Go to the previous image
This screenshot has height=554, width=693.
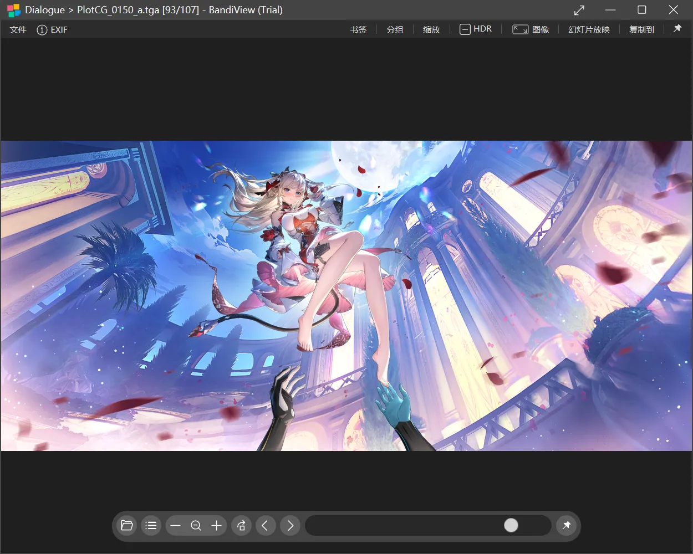[x=265, y=526]
